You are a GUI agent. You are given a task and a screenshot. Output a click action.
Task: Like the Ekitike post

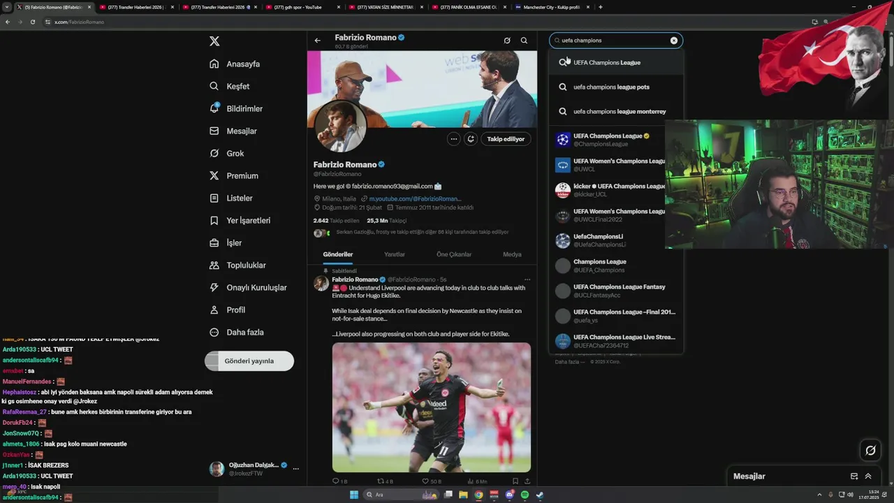425,481
